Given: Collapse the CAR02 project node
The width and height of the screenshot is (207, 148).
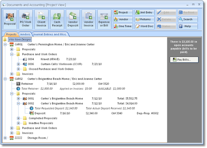Looking at the screenshot, I should click(5, 79).
